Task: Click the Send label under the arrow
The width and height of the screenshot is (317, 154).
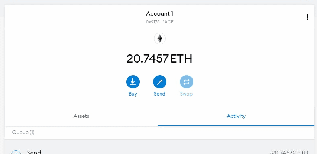Action: click(160, 94)
